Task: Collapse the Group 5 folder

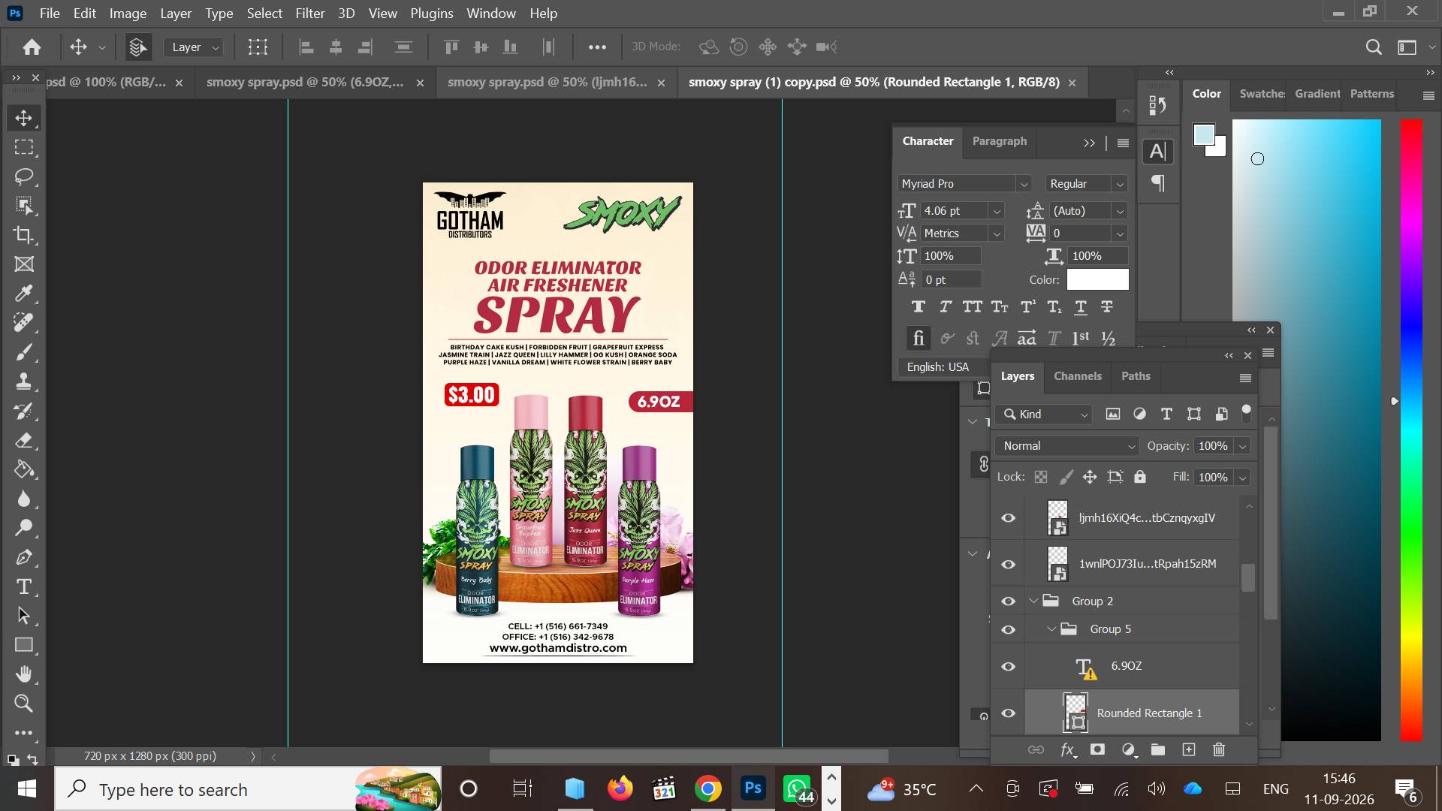Action: click(x=1051, y=629)
